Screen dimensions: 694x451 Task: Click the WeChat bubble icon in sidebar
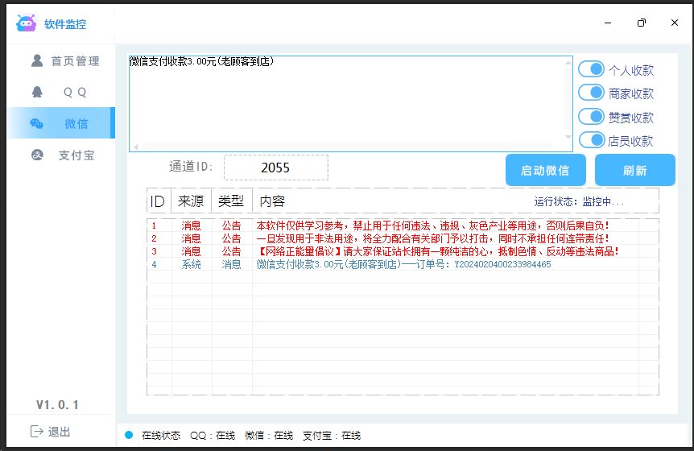click(x=37, y=123)
